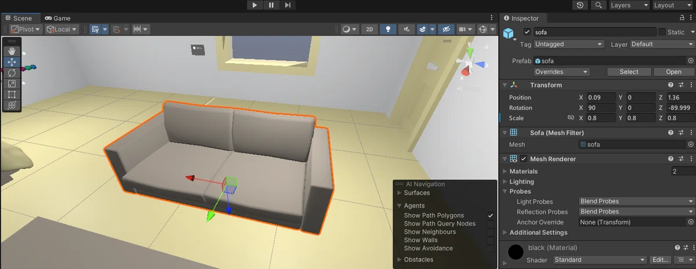Click the prefab Open button

673,72
